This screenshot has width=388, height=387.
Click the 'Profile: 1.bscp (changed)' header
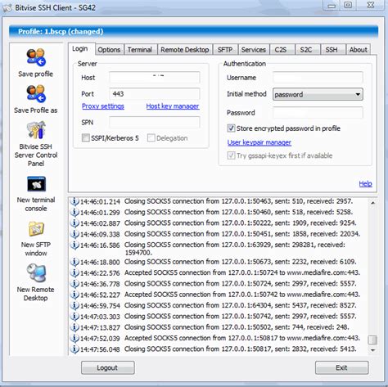193,32
